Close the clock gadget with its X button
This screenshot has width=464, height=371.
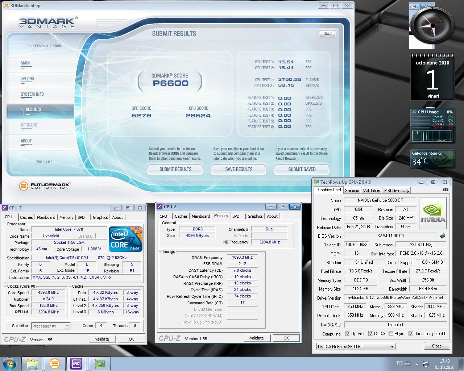426,7
